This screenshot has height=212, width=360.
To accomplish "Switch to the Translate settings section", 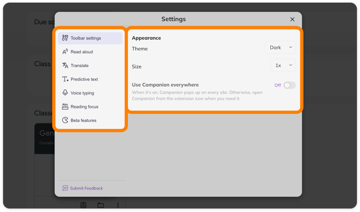I will pos(90,65).
